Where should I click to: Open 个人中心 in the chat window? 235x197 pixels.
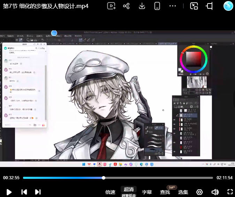(x=41, y=48)
